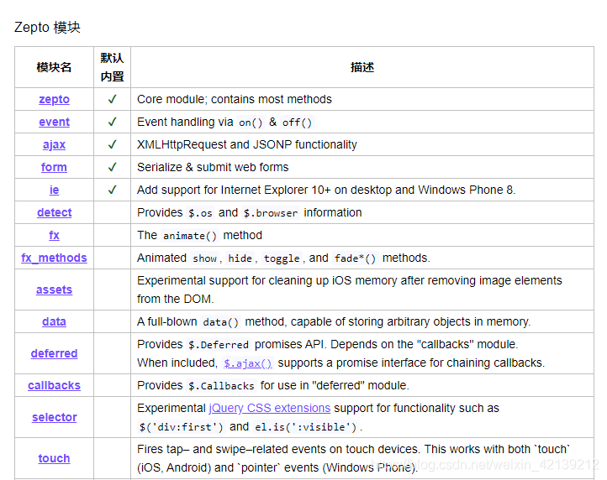
Task: Click the checkmark in the ie row
Action: coord(113,190)
